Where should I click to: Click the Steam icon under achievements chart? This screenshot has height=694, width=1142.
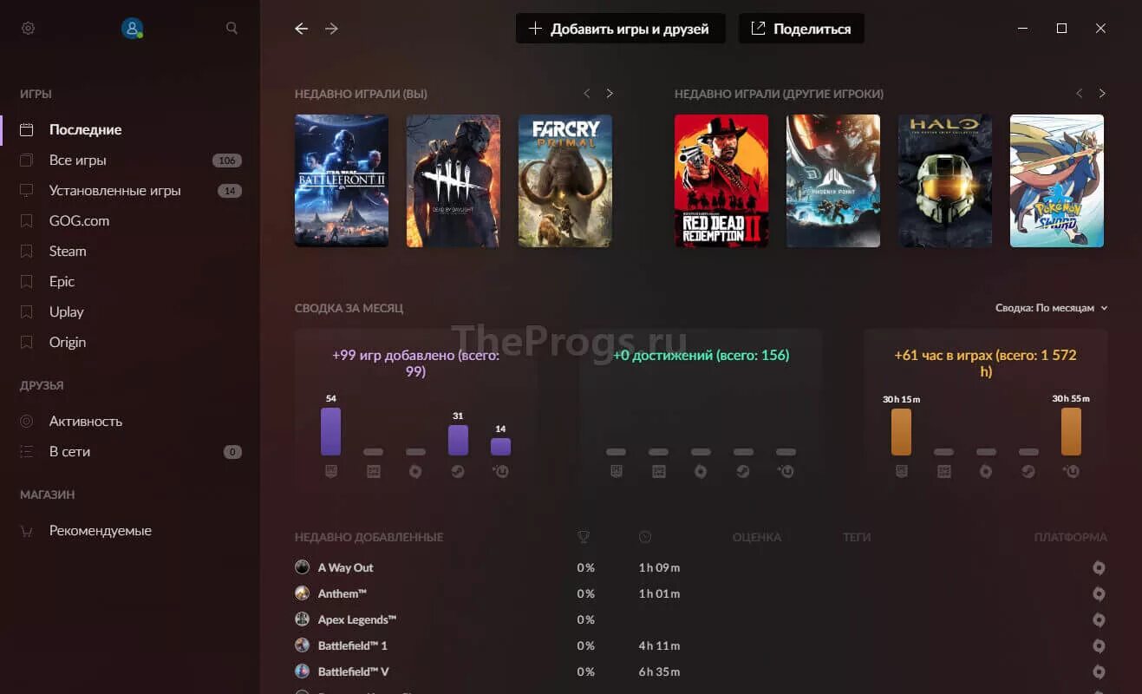(743, 471)
